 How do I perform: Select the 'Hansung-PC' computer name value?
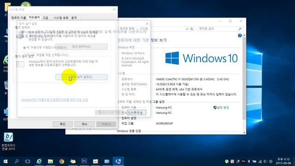click(x=164, y=107)
